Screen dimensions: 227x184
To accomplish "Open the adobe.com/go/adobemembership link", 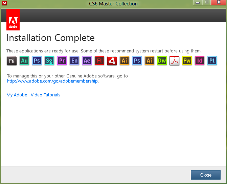I will [52, 81].
